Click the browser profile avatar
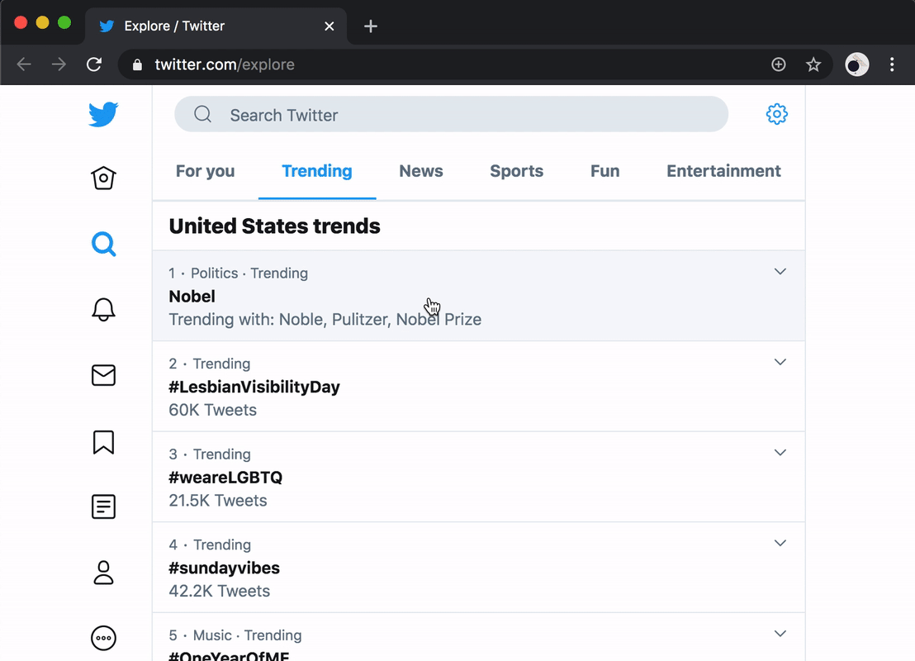The width and height of the screenshot is (915, 661). [856, 64]
